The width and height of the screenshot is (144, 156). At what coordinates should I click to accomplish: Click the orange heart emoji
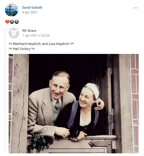click(7, 22)
